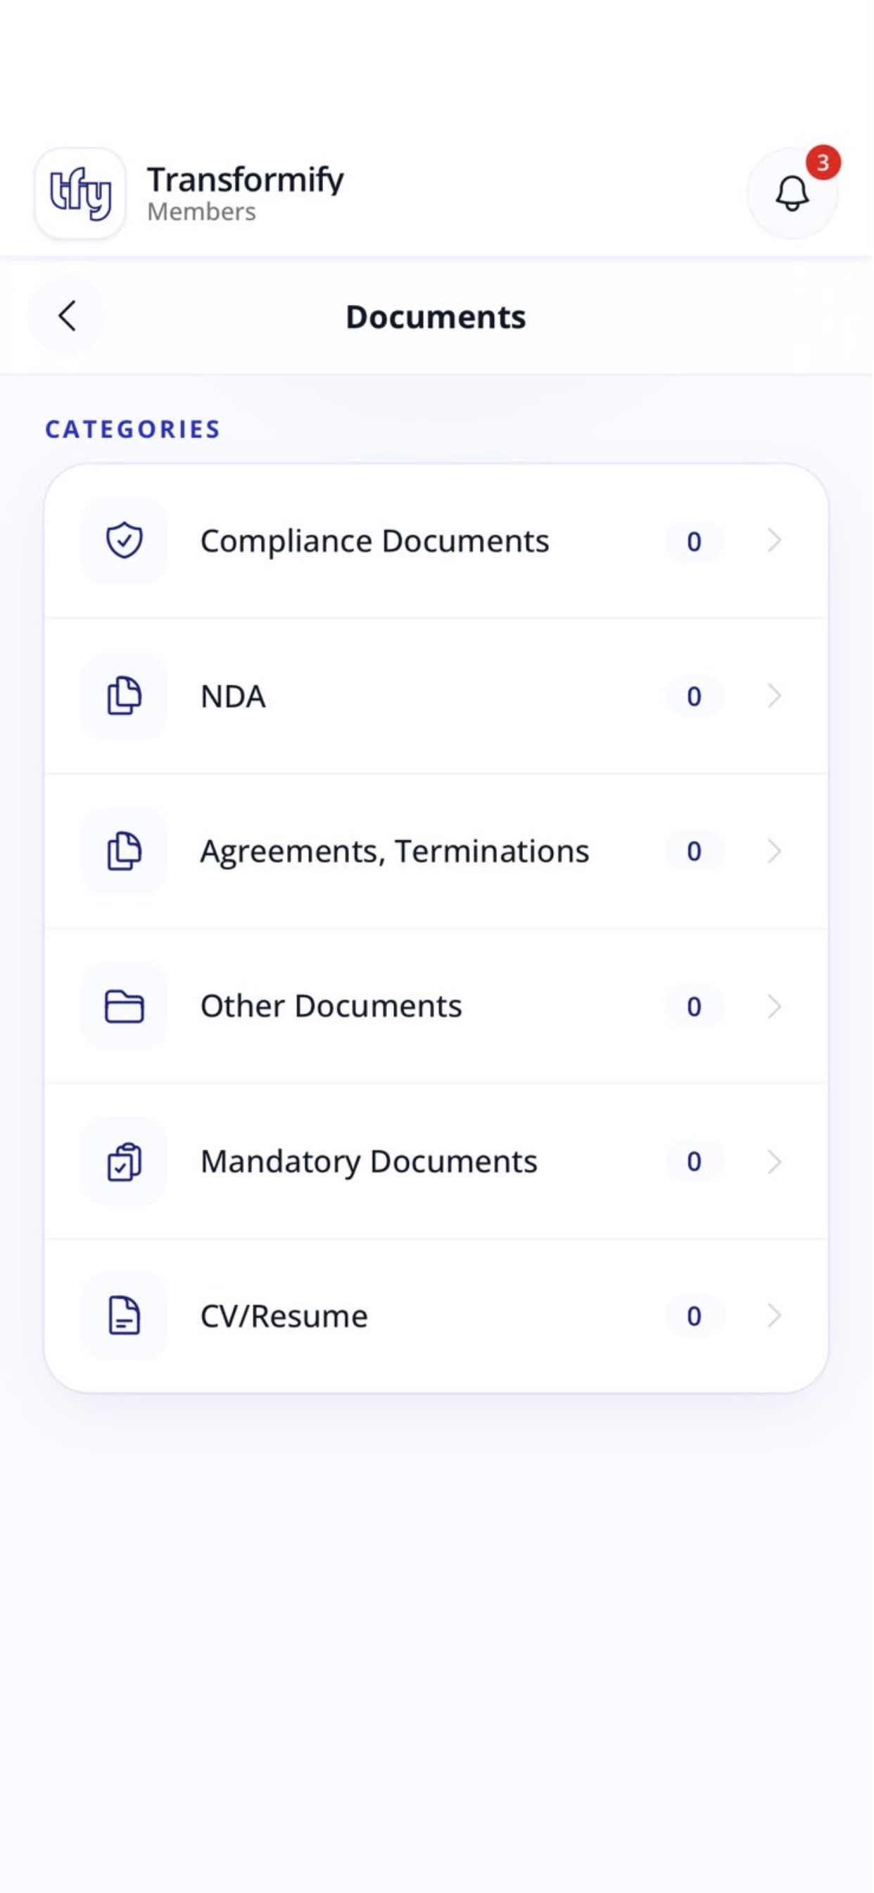Go back using the left arrow
The image size is (874, 1893).
[x=67, y=316]
